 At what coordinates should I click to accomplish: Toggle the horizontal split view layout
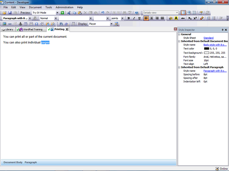coord(189,13)
